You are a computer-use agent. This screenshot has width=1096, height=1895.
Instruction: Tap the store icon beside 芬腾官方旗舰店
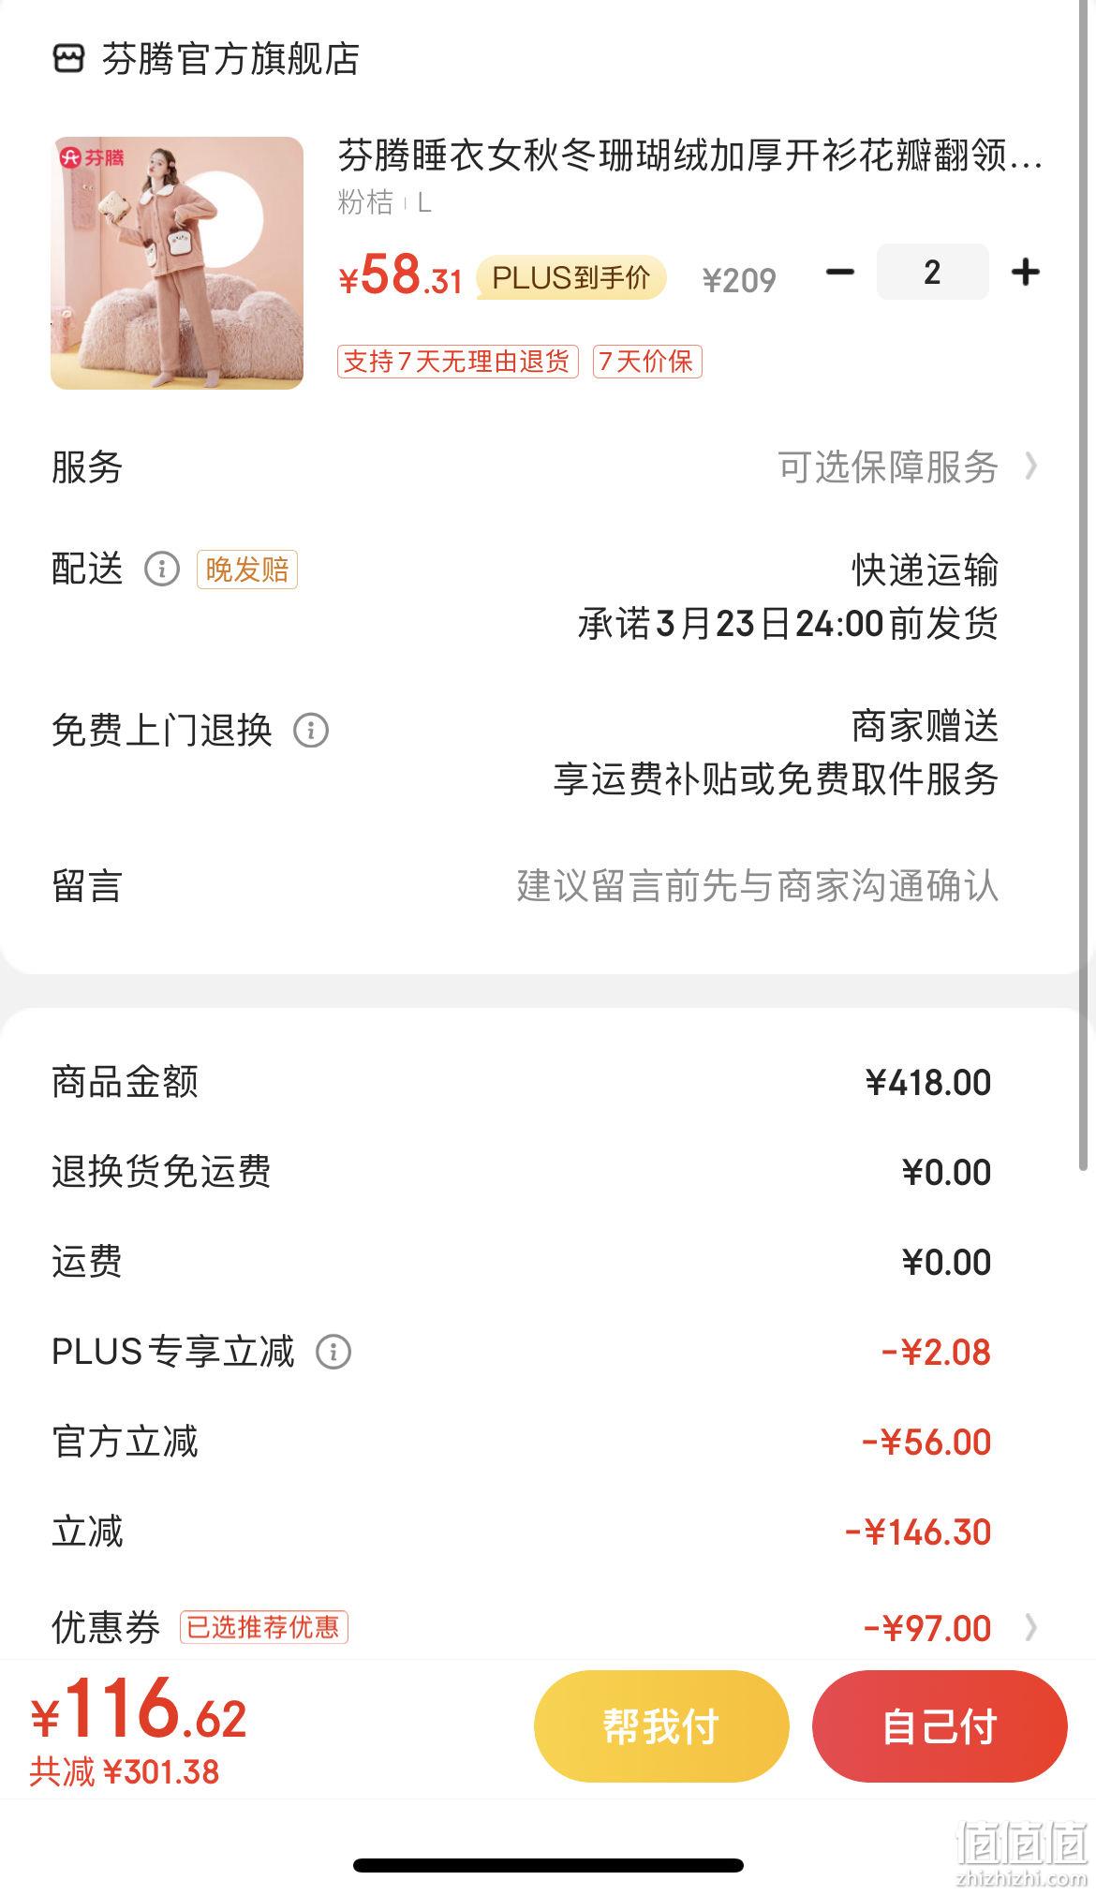coord(68,58)
